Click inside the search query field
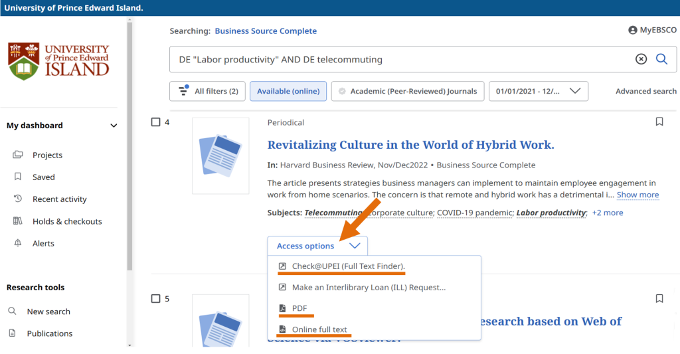The image size is (680, 354). [403, 59]
